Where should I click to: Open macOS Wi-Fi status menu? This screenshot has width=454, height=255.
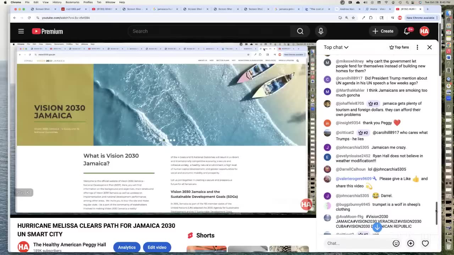point(386,2)
